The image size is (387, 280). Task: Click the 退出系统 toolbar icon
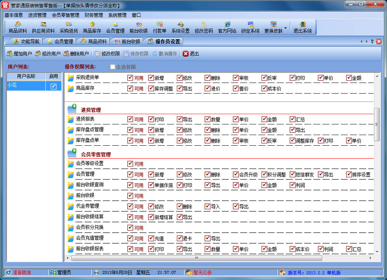point(302,27)
